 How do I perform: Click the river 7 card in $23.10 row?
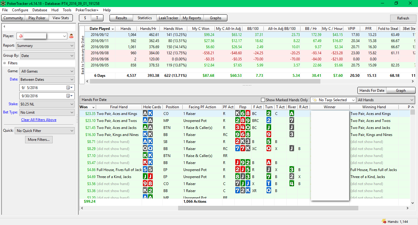coord(292,120)
